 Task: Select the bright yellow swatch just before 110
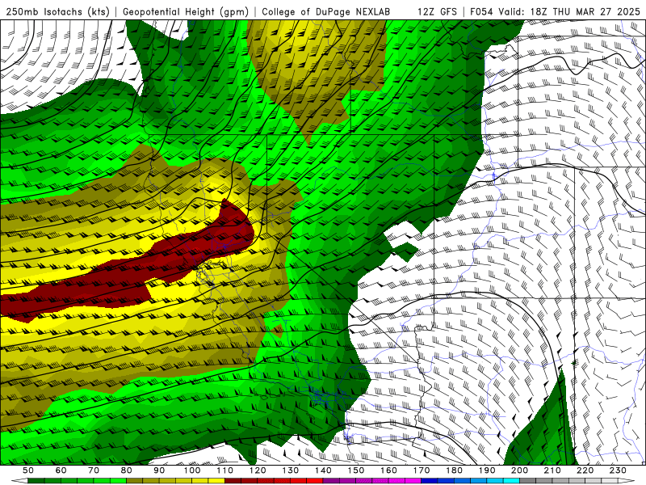(x=216, y=481)
